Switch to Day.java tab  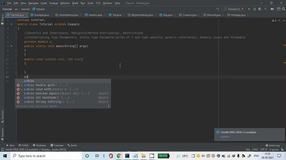(168, 15)
